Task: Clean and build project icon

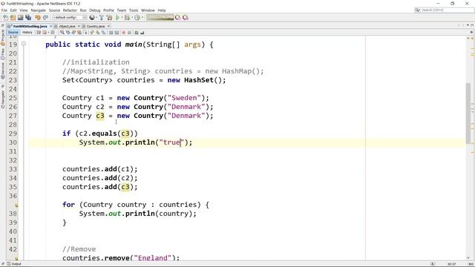Action: [109, 18]
